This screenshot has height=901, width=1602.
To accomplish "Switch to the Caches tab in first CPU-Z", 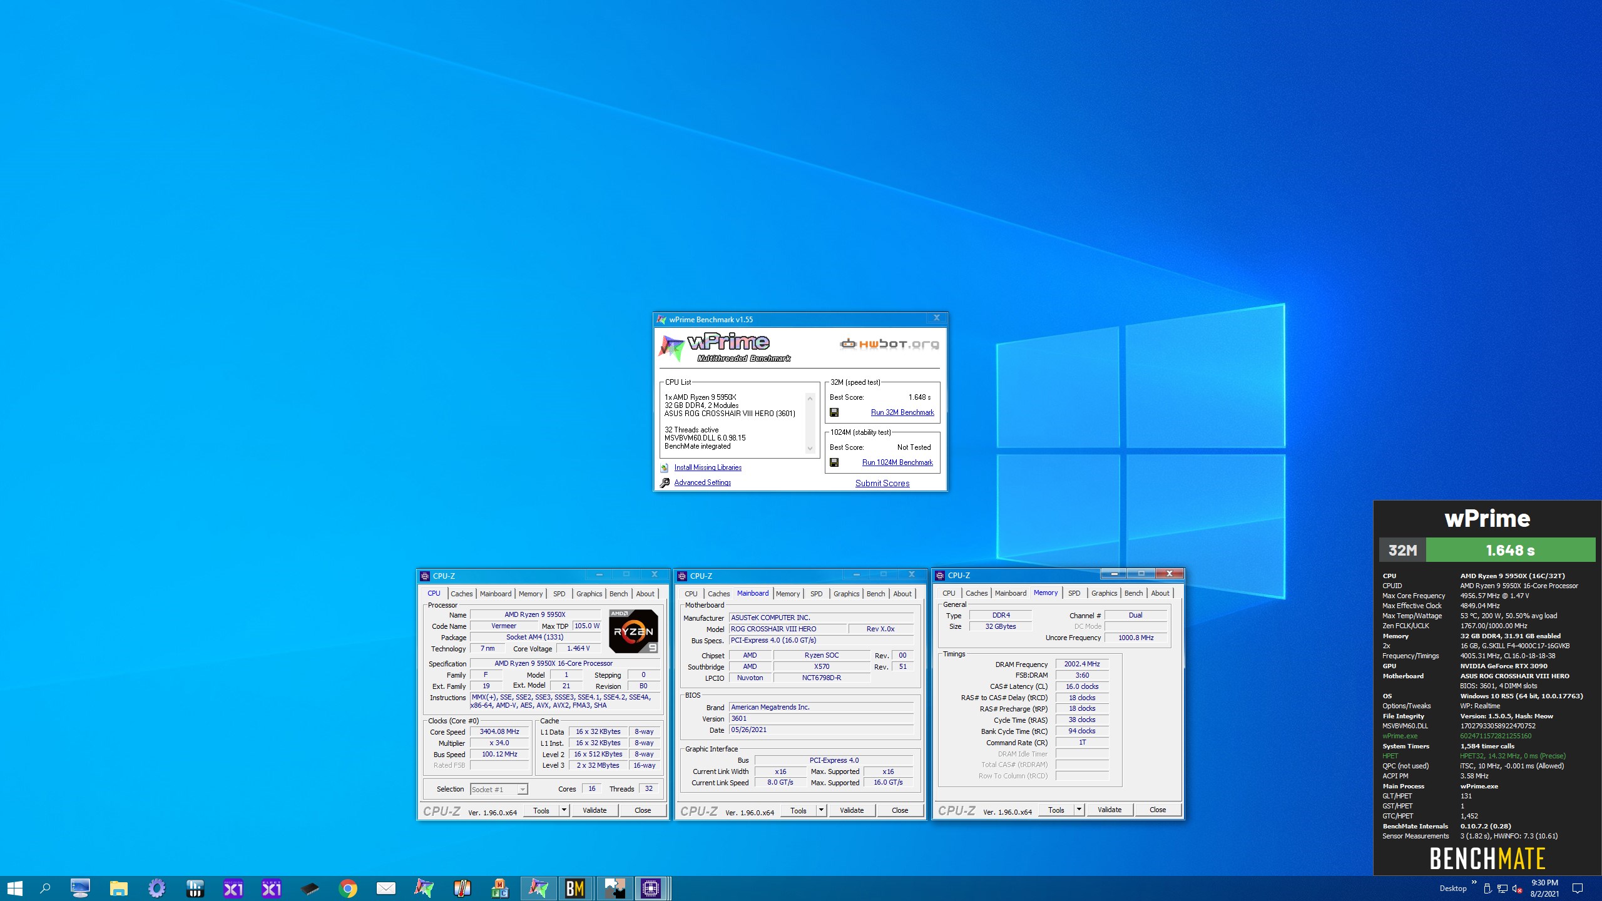I will coord(462,594).
